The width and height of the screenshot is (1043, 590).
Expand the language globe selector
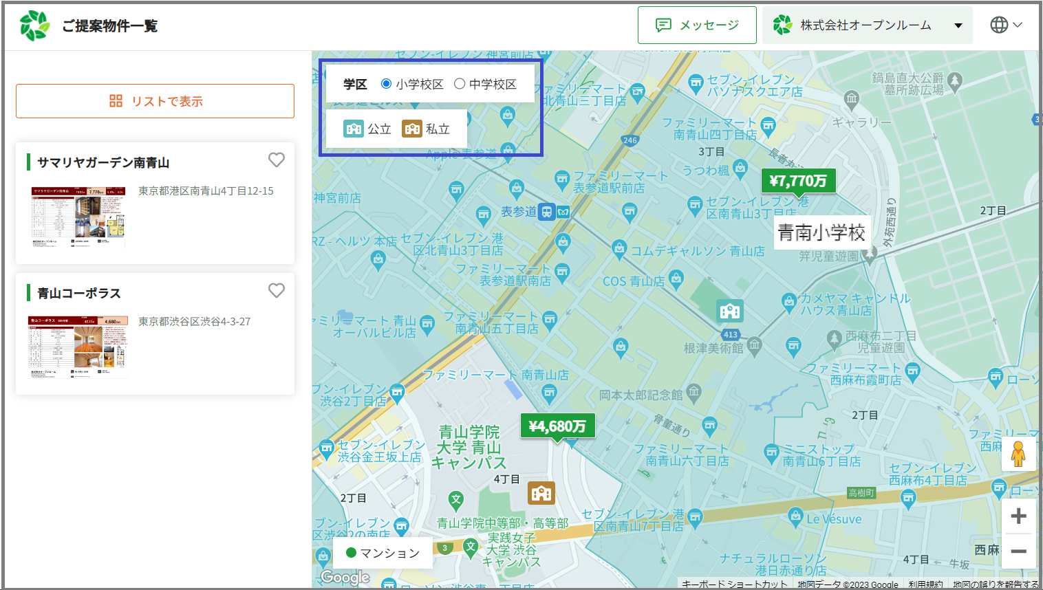(1006, 25)
